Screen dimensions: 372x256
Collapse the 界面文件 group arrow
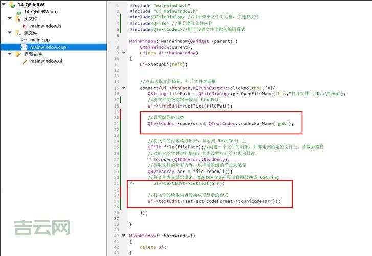[x=10, y=54]
